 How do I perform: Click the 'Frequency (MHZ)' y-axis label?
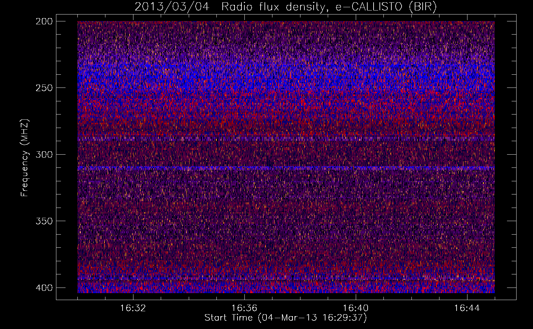(x=25, y=158)
